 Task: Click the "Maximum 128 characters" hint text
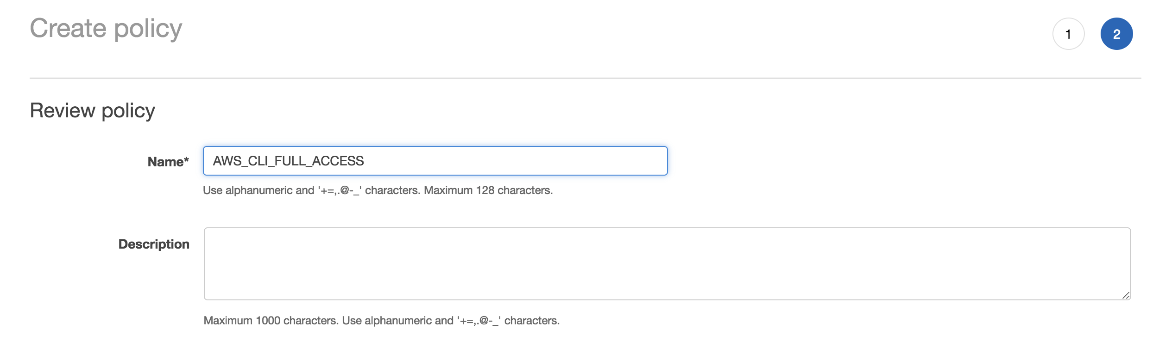pos(488,190)
